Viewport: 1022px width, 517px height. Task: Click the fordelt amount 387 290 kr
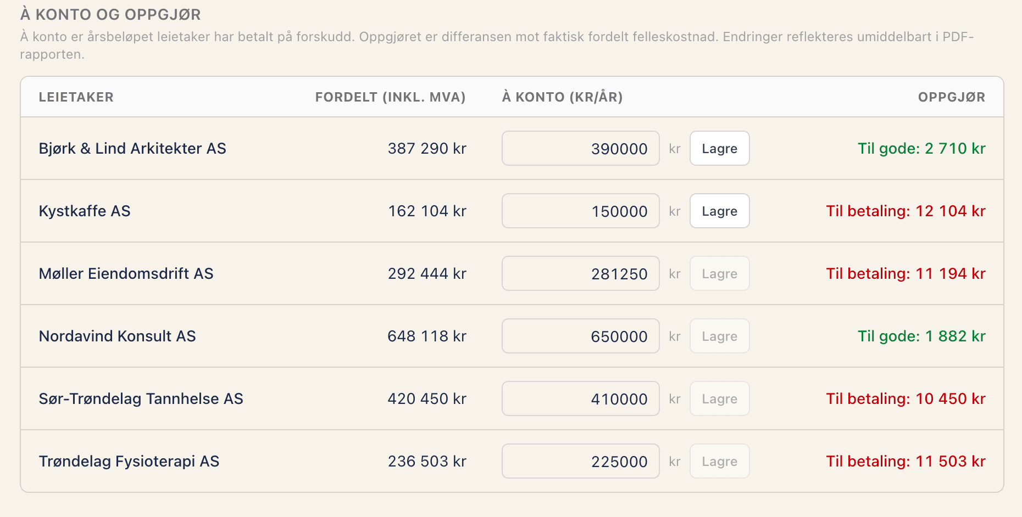point(427,148)
